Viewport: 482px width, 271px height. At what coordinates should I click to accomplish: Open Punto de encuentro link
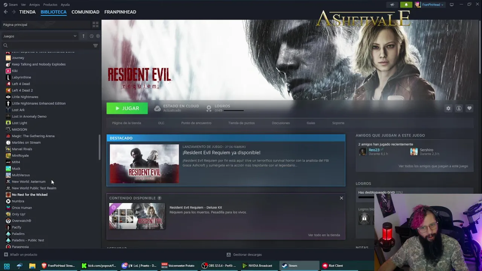(x=196, y=123)
